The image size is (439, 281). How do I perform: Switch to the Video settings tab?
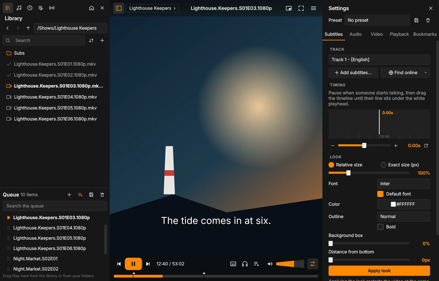pos(377,34)
